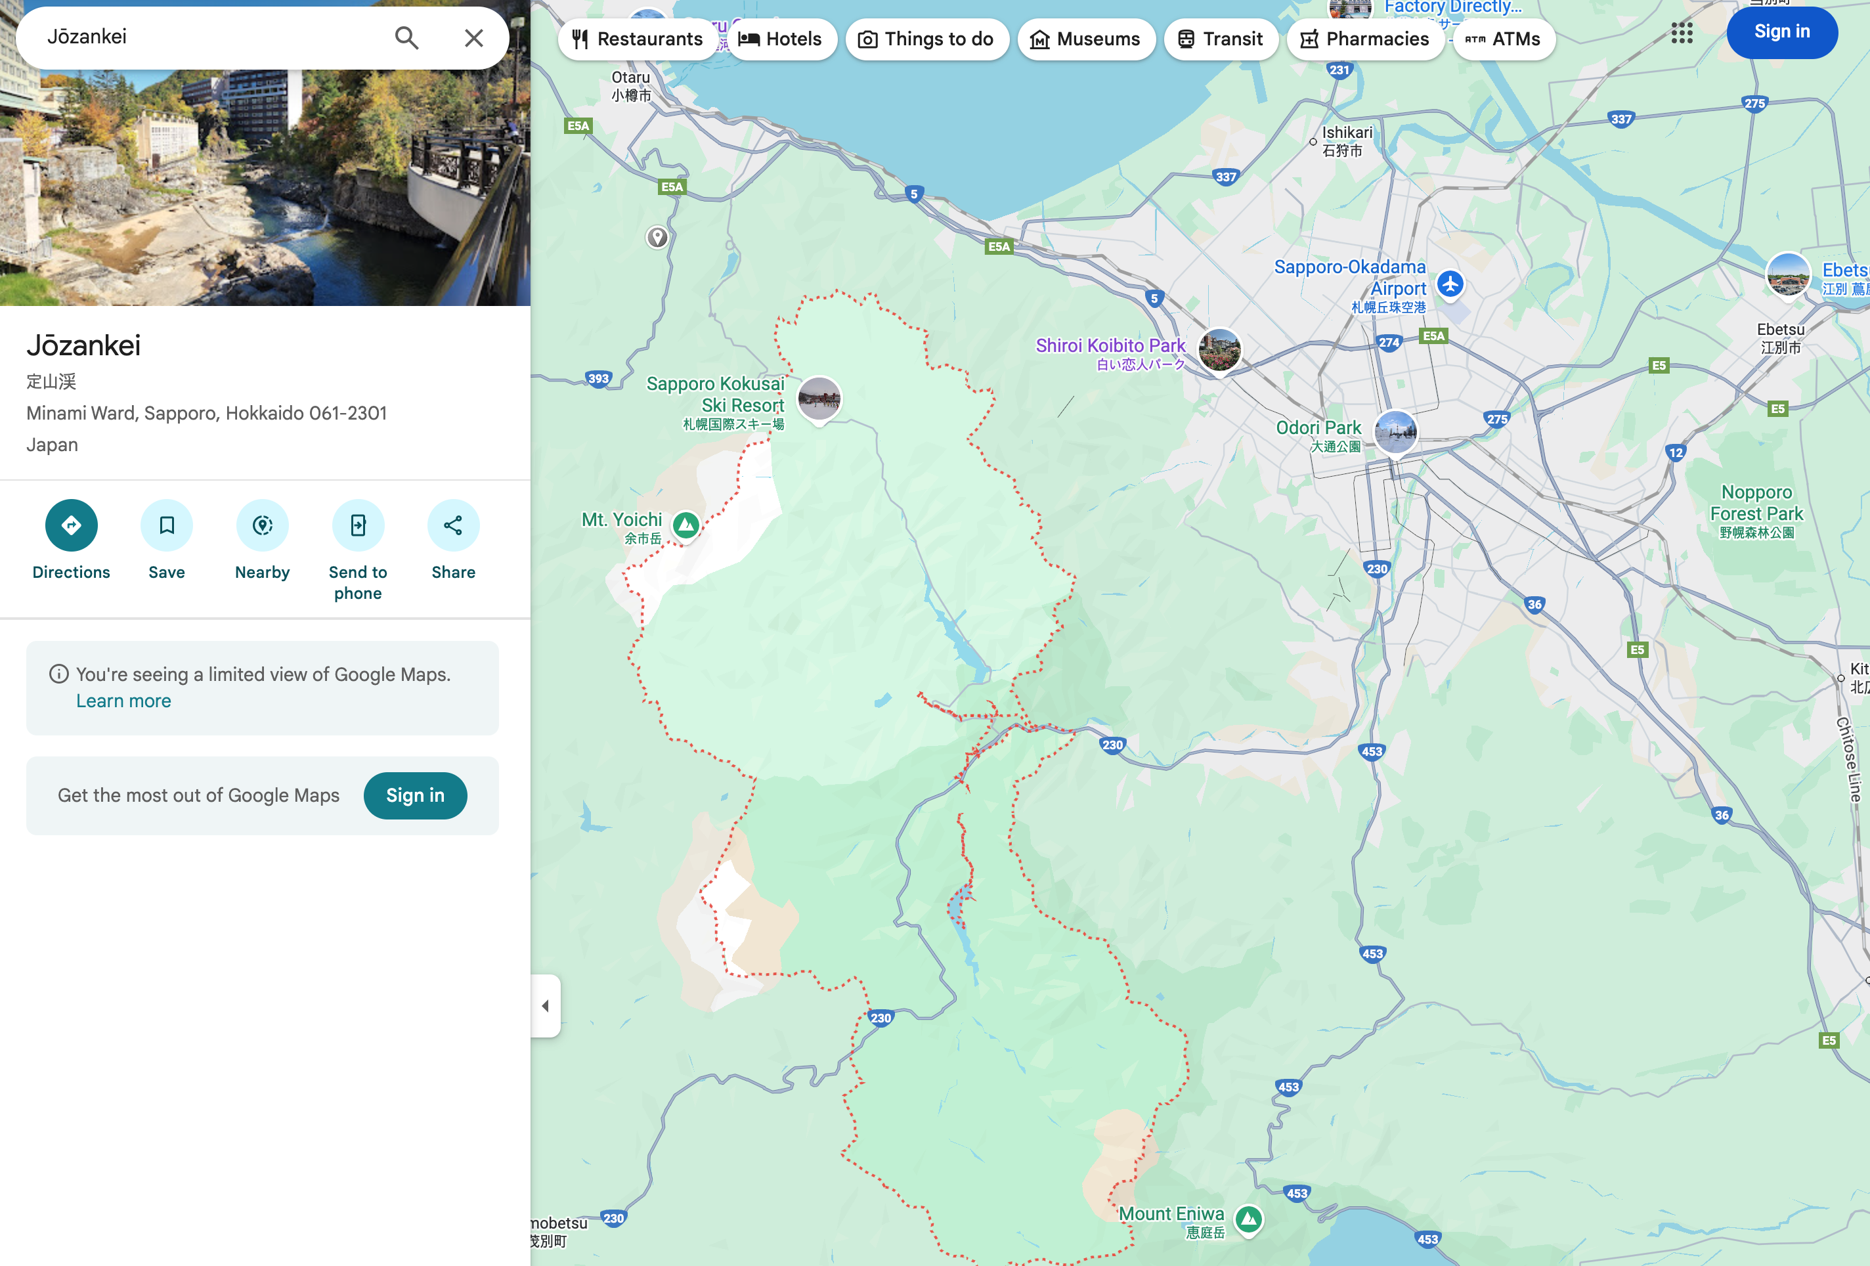
Task: Open the Learn more link
Action: tap(123, 701)
